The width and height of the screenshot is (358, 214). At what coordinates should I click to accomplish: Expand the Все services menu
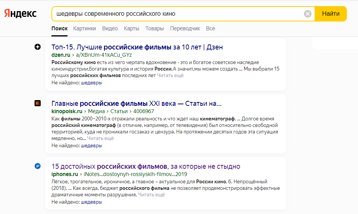(211, 28)
